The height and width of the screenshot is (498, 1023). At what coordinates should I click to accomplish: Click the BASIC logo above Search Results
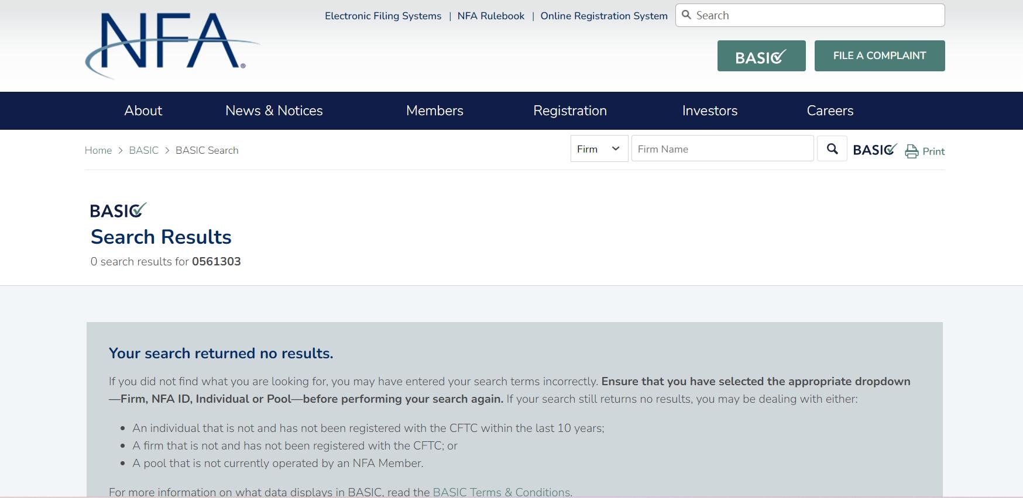(118, 210)
